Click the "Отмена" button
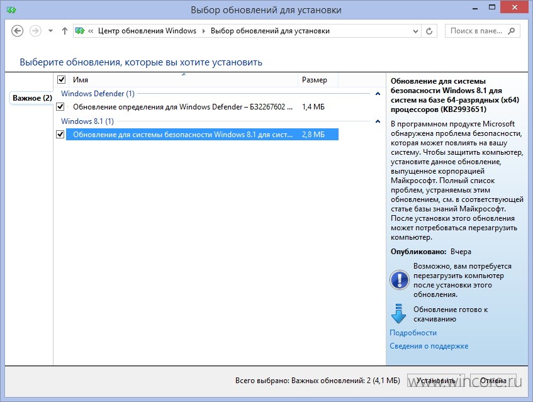The height and width of the screenshot is (402, 533). [493, 381]
